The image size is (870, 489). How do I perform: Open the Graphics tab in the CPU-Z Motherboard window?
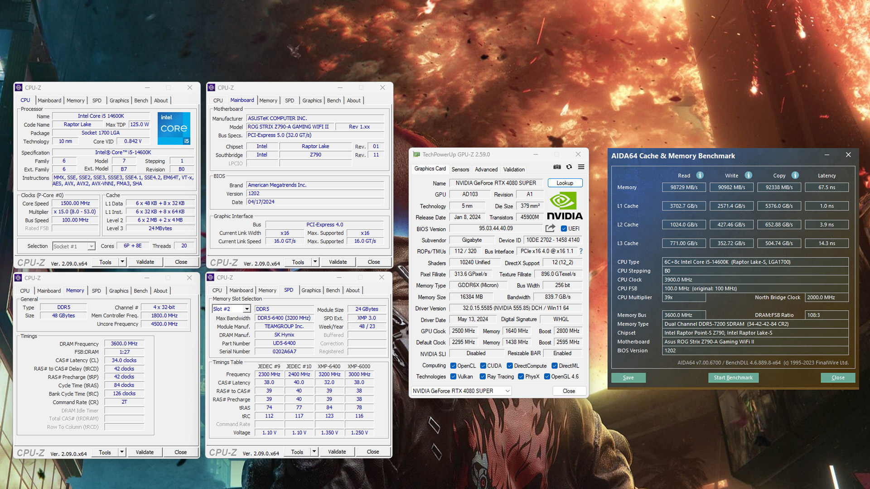coord(312,101)
